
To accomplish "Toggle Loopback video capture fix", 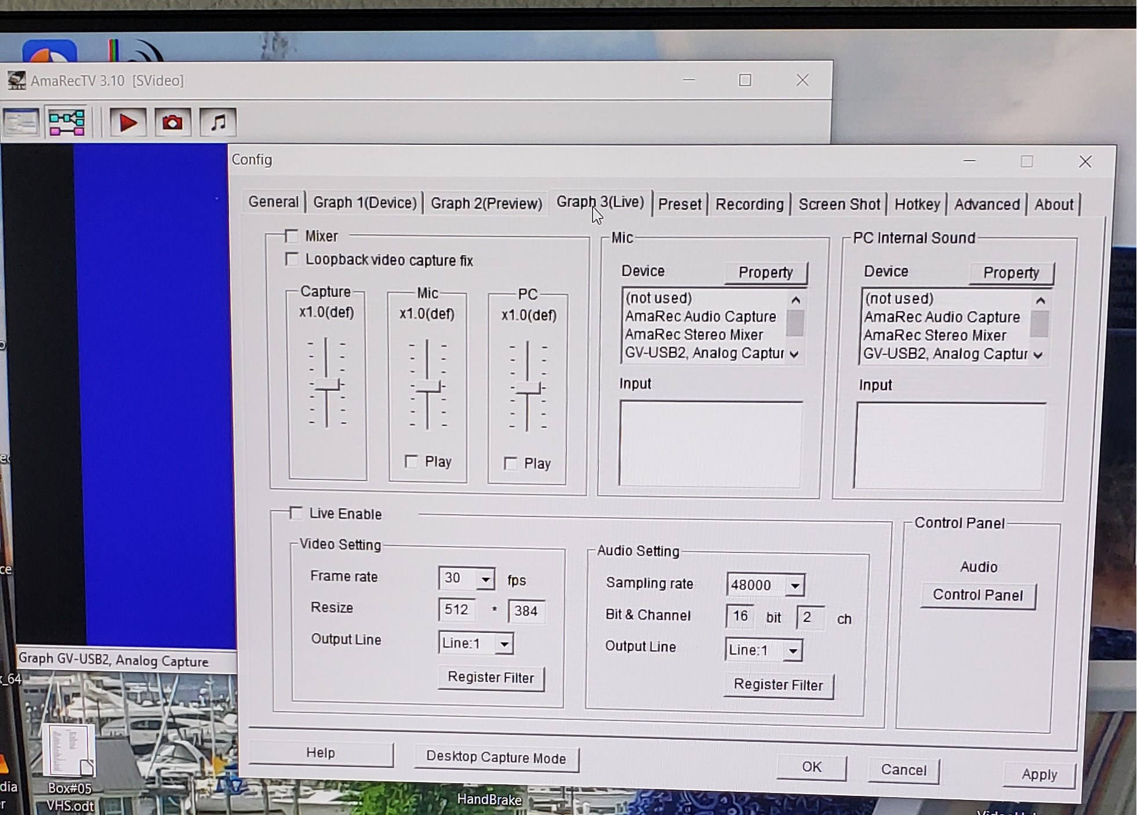I will coord(292,259).
